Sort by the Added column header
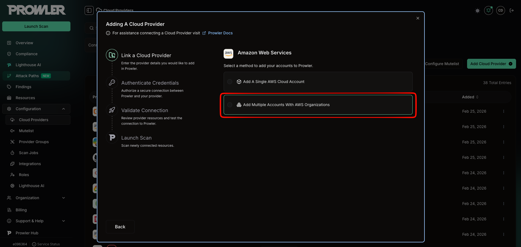521x247 pixels. [470, 97]
